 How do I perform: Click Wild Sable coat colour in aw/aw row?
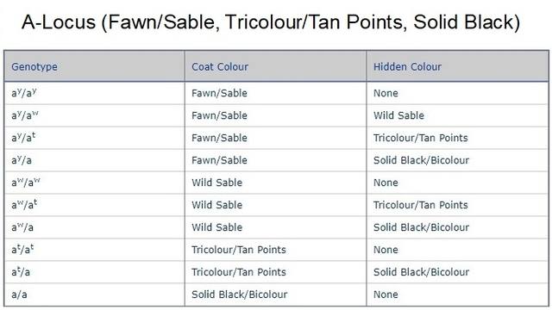[x=216, y=183]
